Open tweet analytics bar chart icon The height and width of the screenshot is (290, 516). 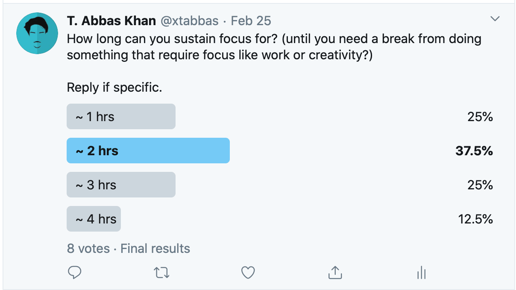(422, 273)
